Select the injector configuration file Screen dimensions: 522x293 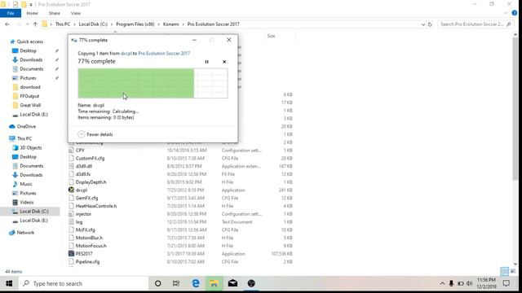point(83,214)
